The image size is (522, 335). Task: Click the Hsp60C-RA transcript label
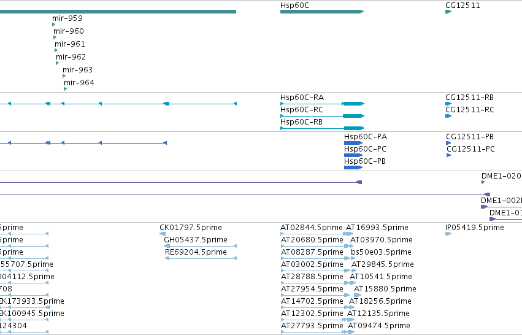[x=302, y=98]
